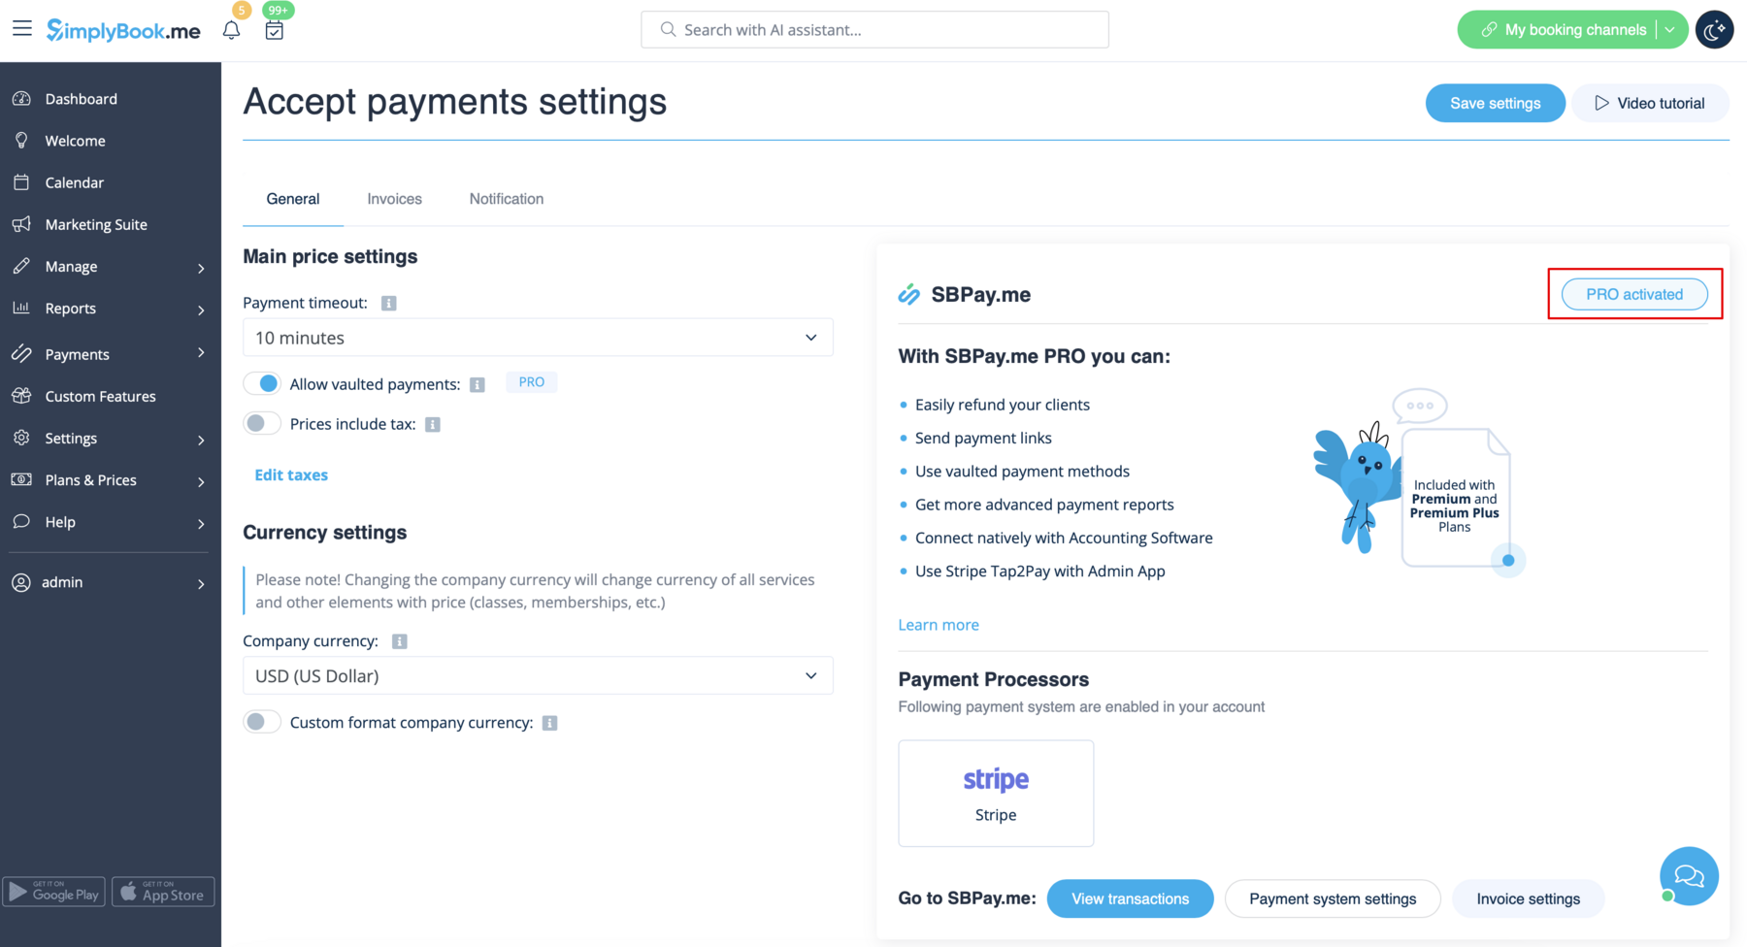Open the hamburger navigation menu

[21, 28]
